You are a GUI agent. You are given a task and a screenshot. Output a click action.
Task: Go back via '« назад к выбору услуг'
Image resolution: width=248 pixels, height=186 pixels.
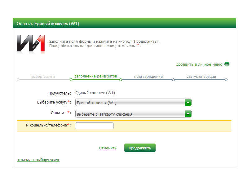(x=38, y=160)
